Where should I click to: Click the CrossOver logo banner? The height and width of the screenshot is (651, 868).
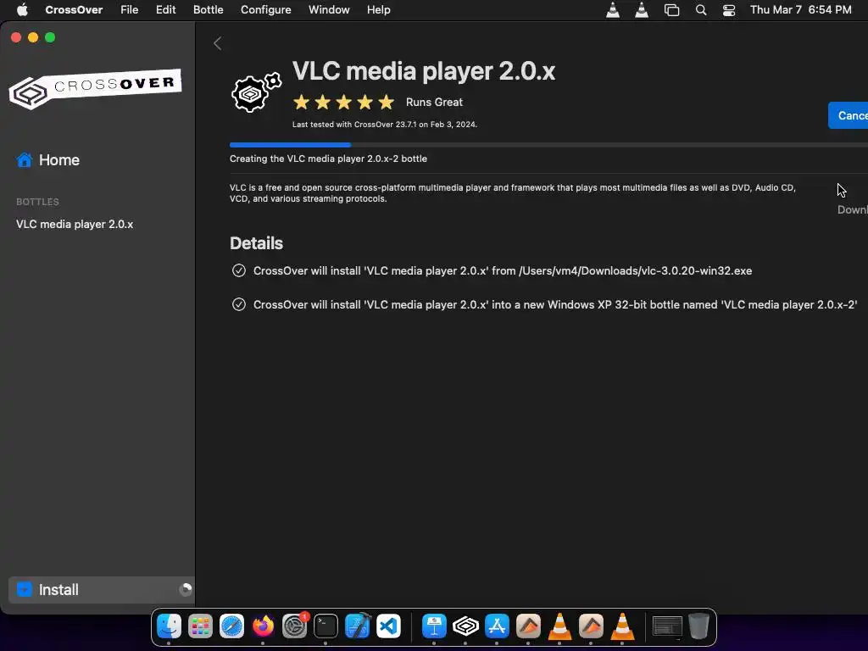click(x=95, y=88)
